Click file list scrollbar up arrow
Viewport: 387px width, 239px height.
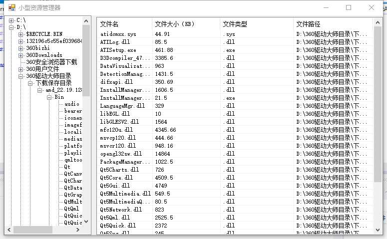[x=378, y=22]
